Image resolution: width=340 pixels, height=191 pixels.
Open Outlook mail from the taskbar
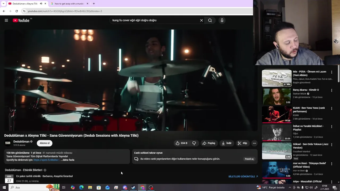[x=107, y=188]
